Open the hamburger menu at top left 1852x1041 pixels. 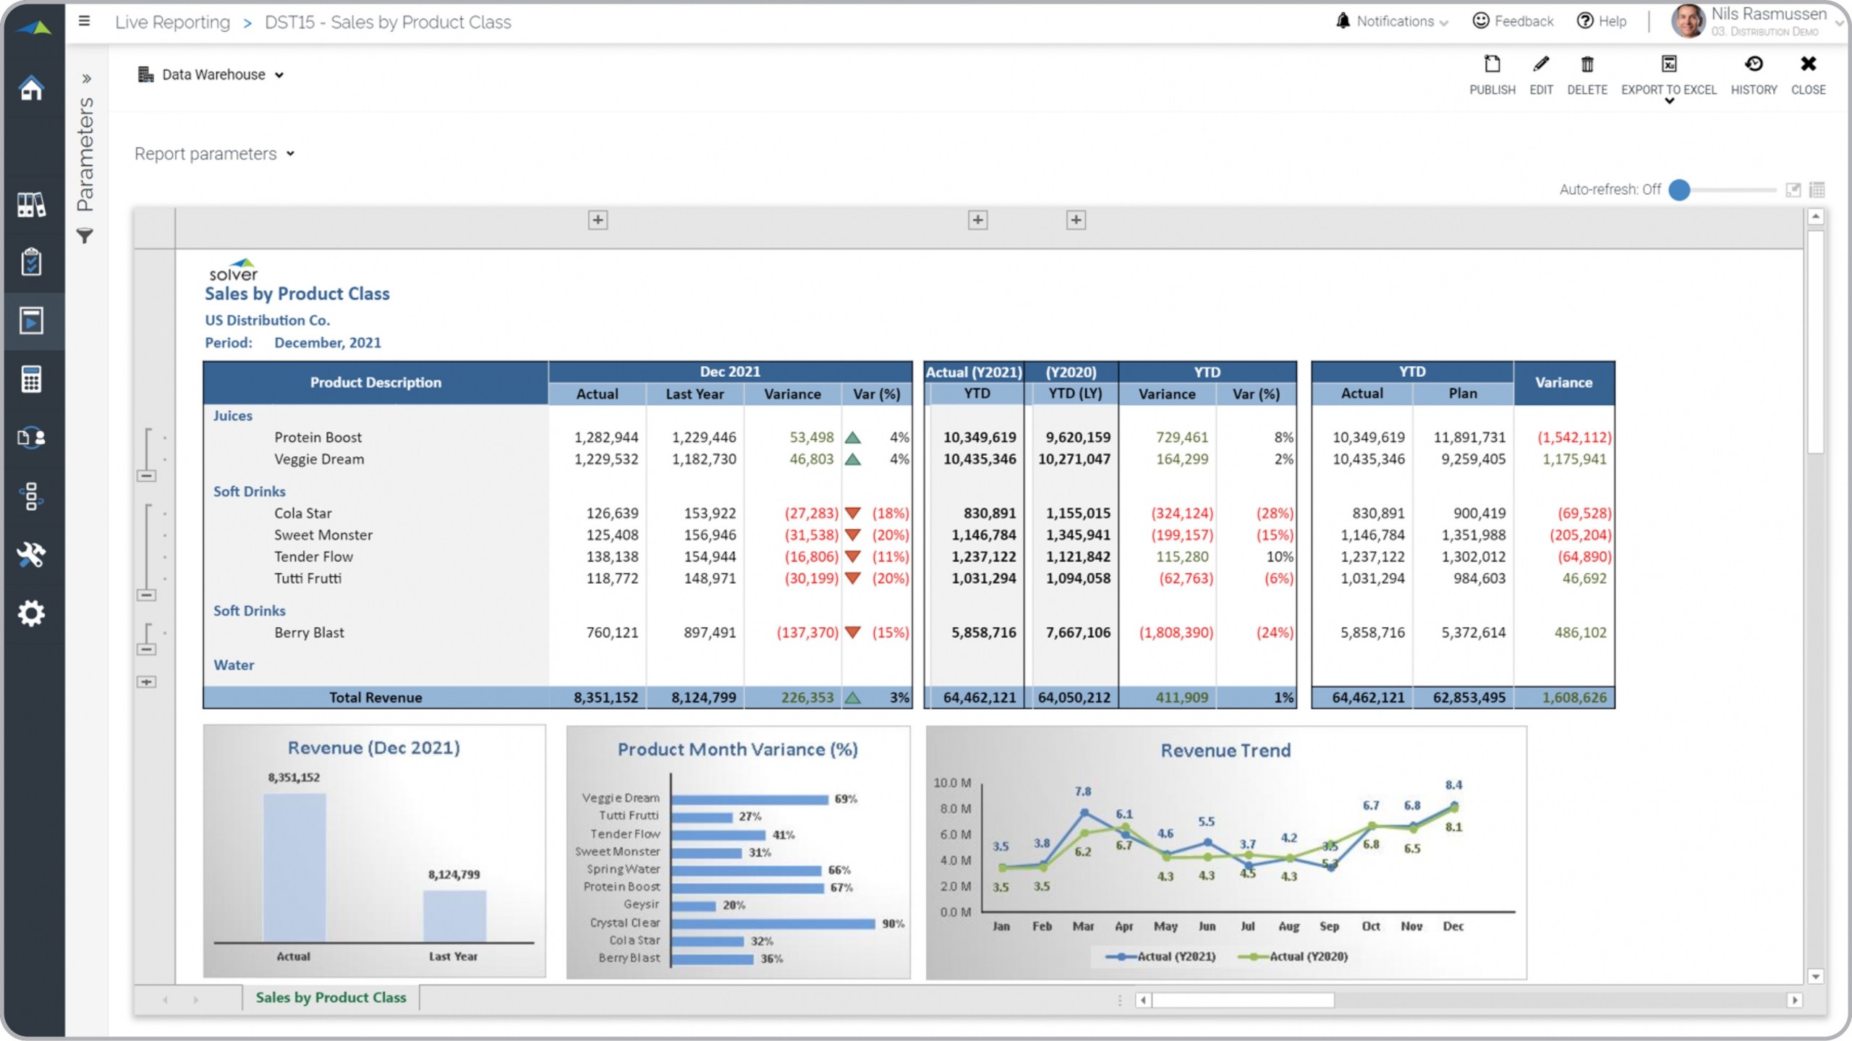[85, 21]
